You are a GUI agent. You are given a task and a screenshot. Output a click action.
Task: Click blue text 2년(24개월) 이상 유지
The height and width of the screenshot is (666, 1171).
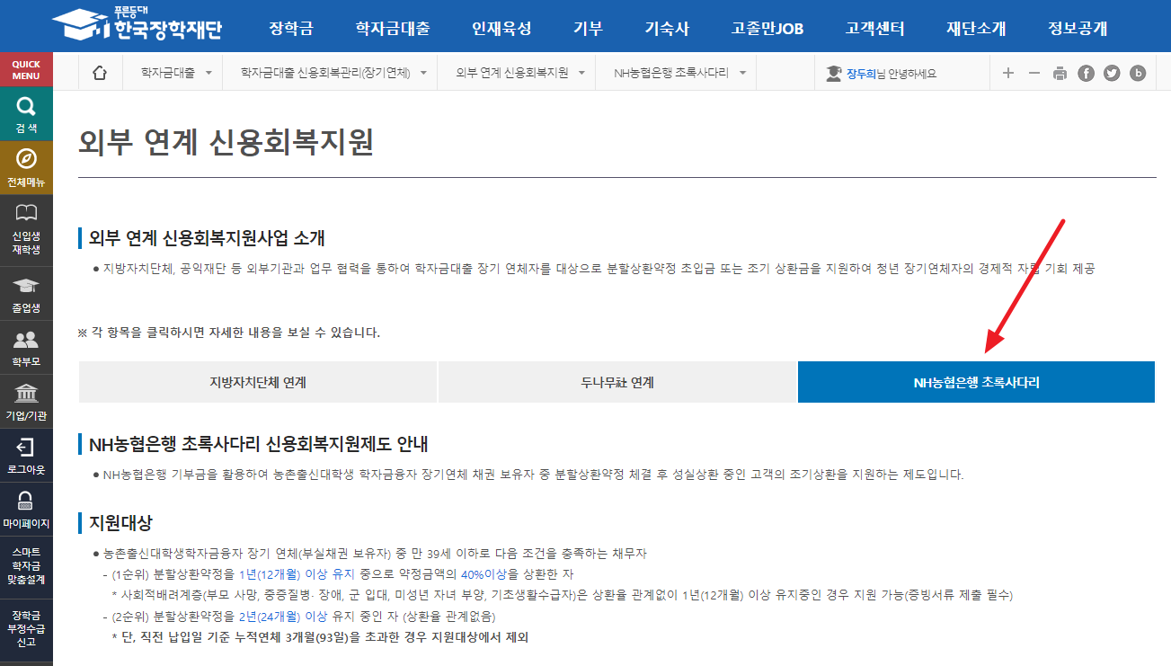pos(297,617)
